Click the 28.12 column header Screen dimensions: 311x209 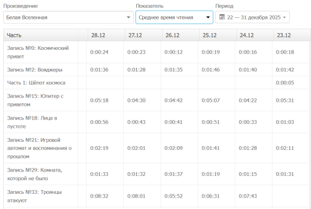(107, 35)
